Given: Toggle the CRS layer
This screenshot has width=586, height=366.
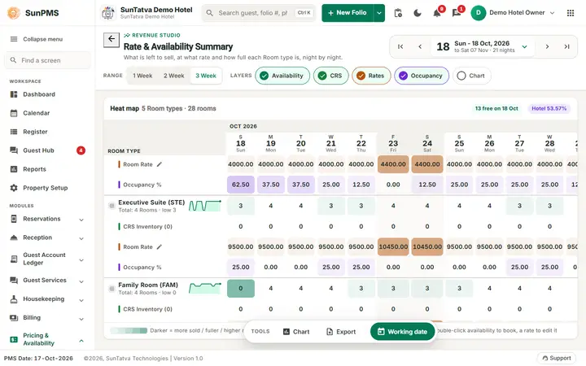Looking at the screenshot, I should (x=330, y=76).
